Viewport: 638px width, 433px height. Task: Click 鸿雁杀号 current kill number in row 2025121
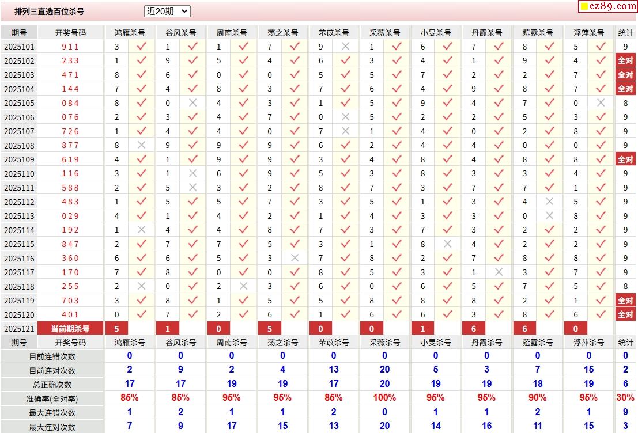[x=117, y=329]
